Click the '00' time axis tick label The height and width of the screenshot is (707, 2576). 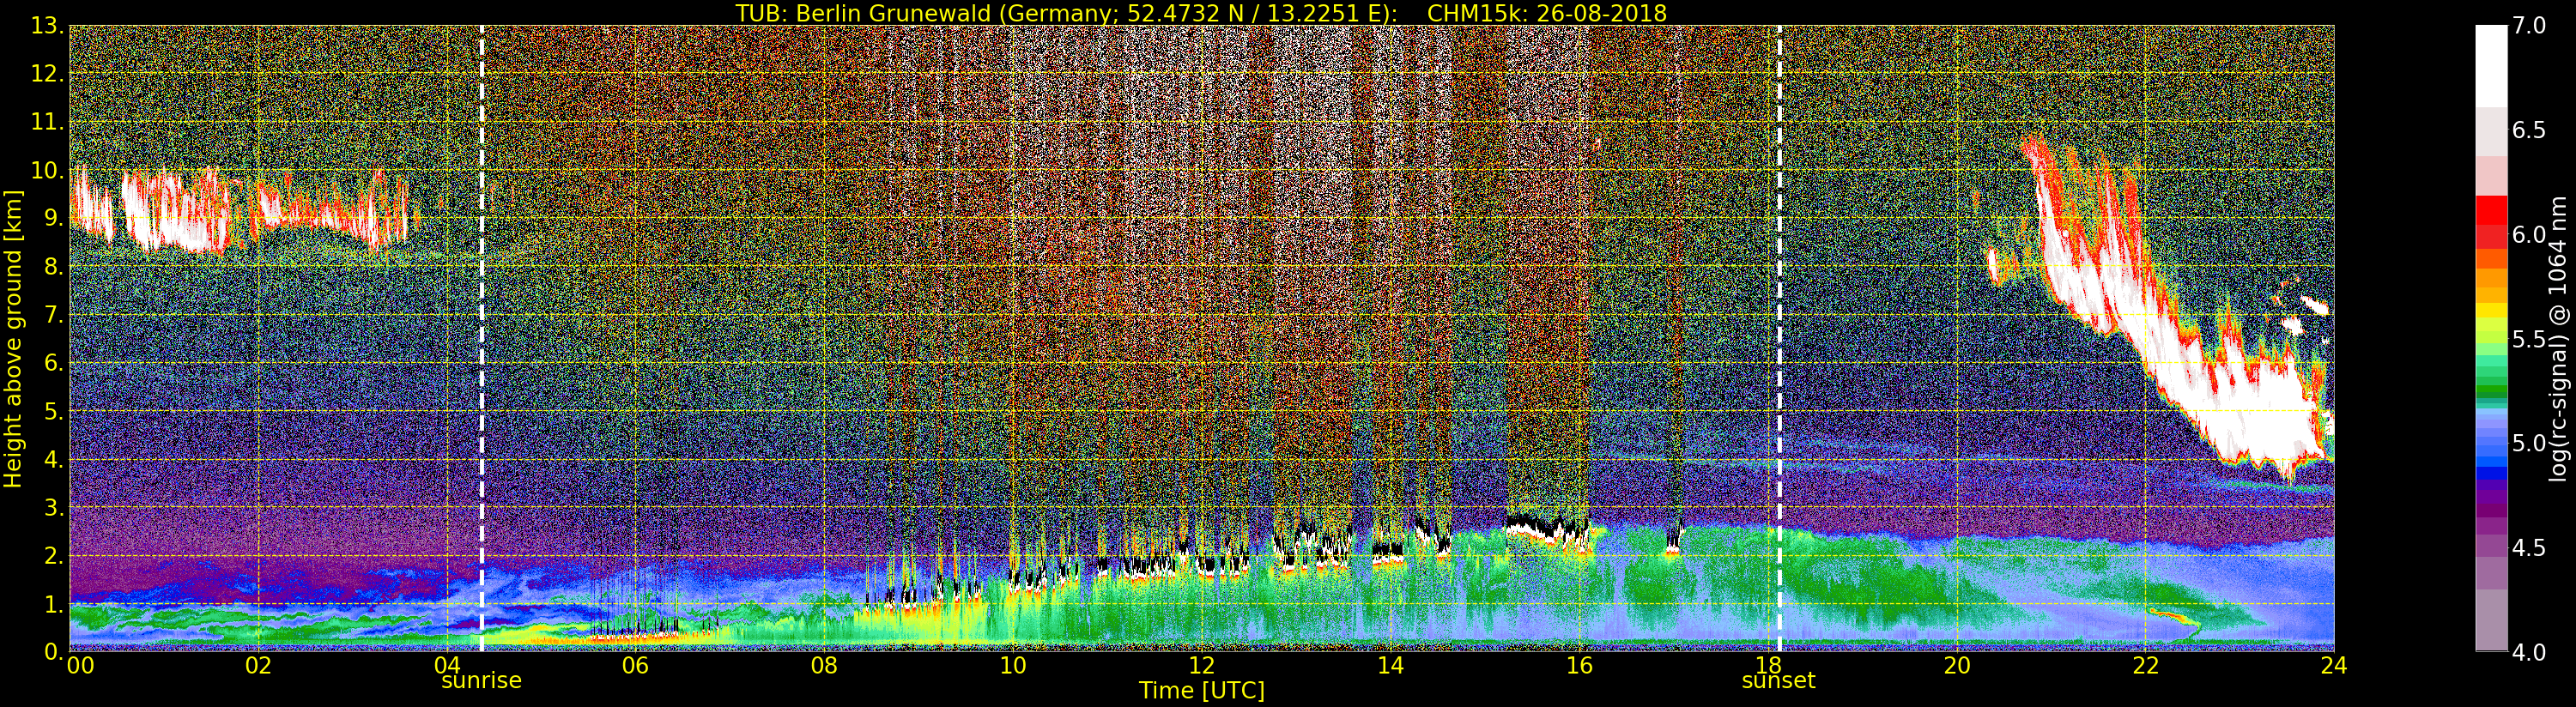click(80, 666)
